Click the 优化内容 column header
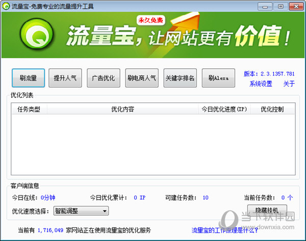306x241 pixels. (122, 109)
